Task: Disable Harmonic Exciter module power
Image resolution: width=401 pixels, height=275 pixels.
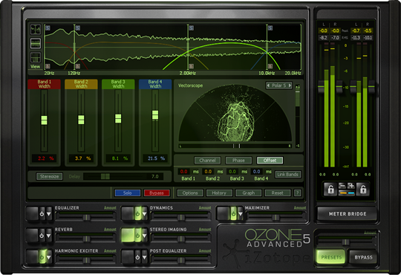Action: (x=42, y=257)
